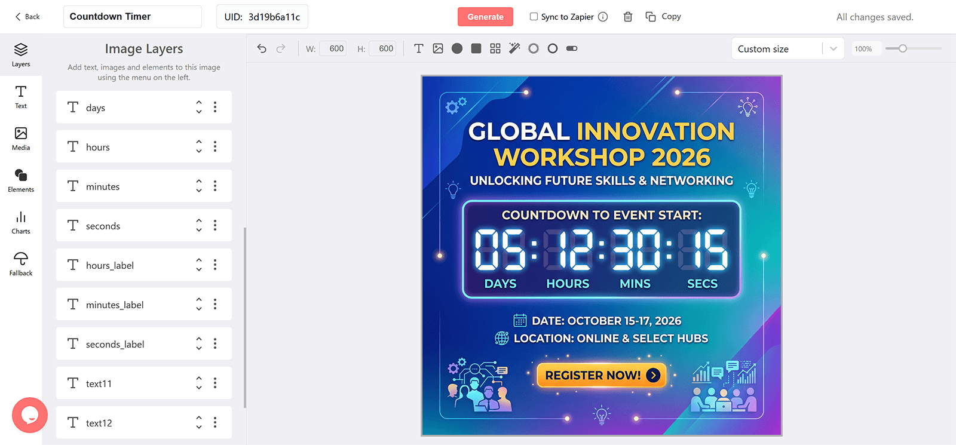Open options menu for seconds_label layer
This screenshot has height=445, width=956.
pos(215,343)
